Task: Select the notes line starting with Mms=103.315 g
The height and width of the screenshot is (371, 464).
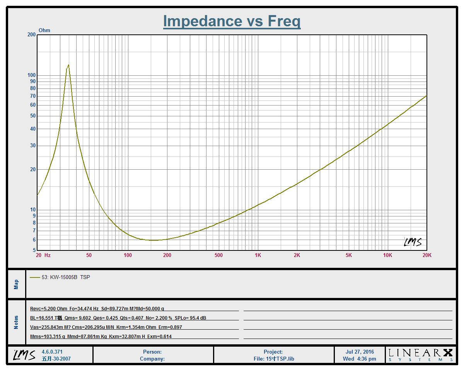Action: 101,336
